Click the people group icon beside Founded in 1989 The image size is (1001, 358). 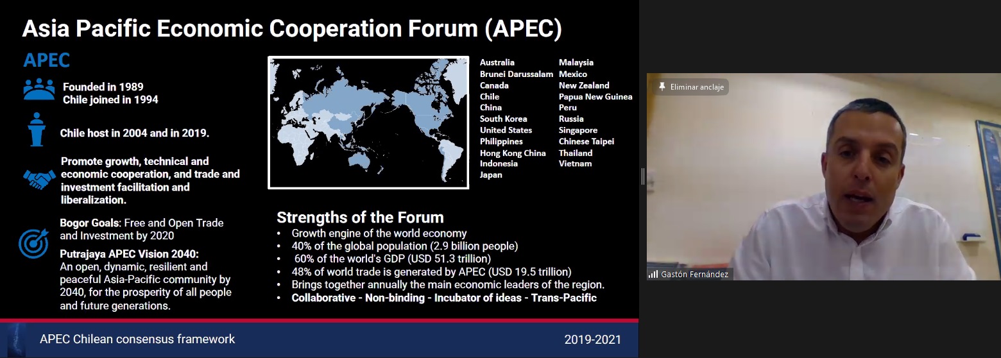point(39,89)
